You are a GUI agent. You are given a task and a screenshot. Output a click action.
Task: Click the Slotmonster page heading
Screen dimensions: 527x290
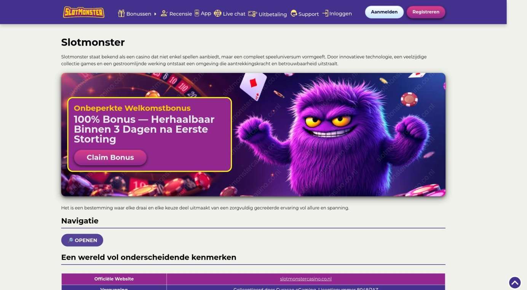(x=93, y=42)
